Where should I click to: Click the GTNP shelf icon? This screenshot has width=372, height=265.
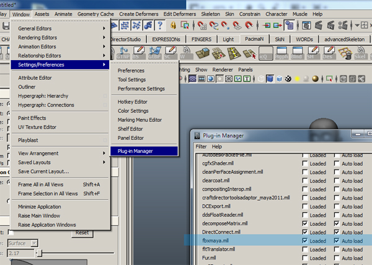pos(123,53)
